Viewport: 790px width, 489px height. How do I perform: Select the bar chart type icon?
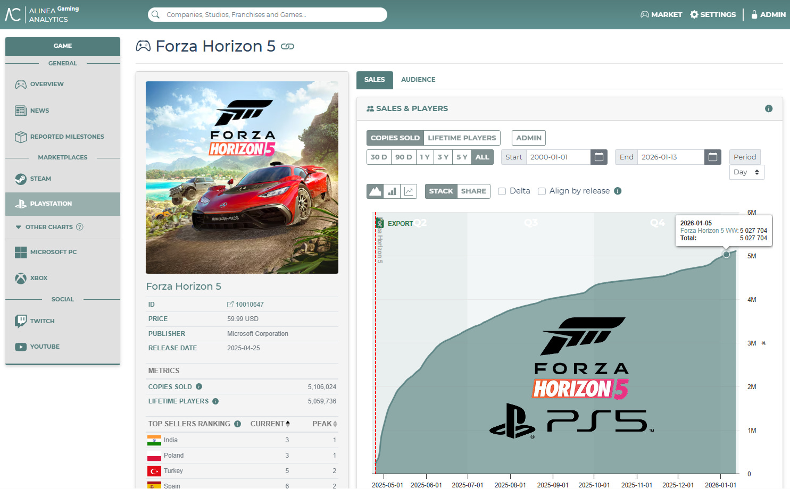[x=392, y=191]
